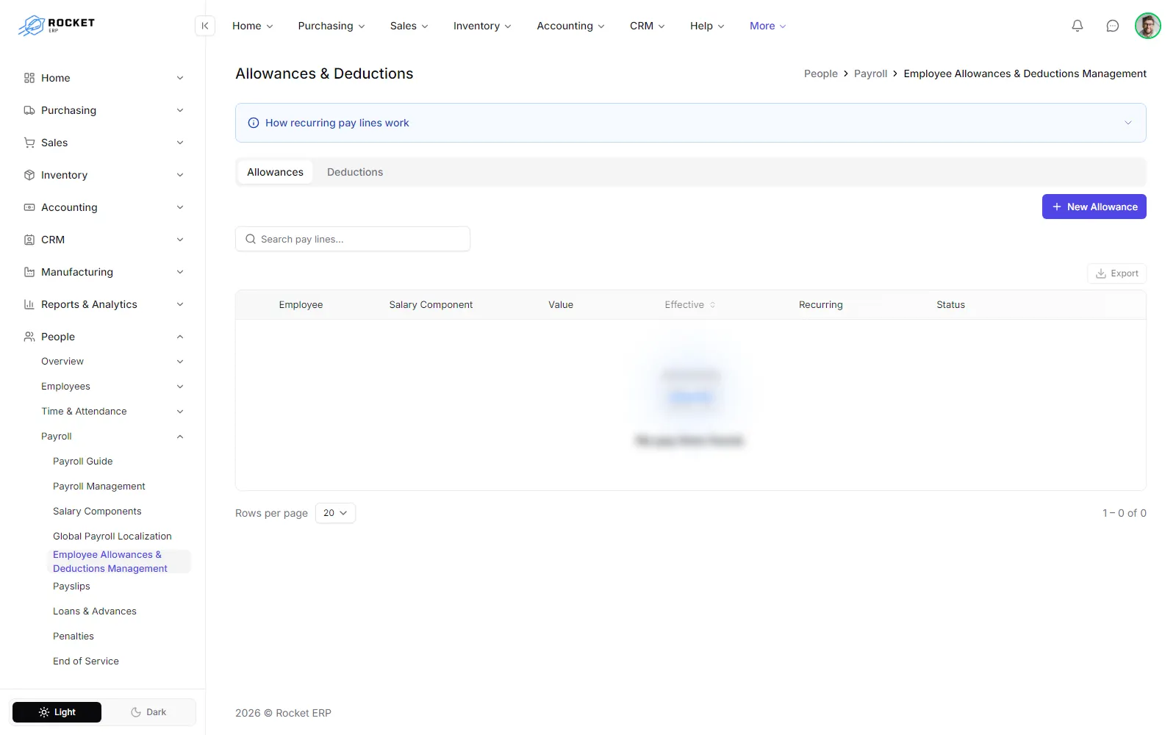Expand the Employees submenu in sidebar

coord(180,387)
